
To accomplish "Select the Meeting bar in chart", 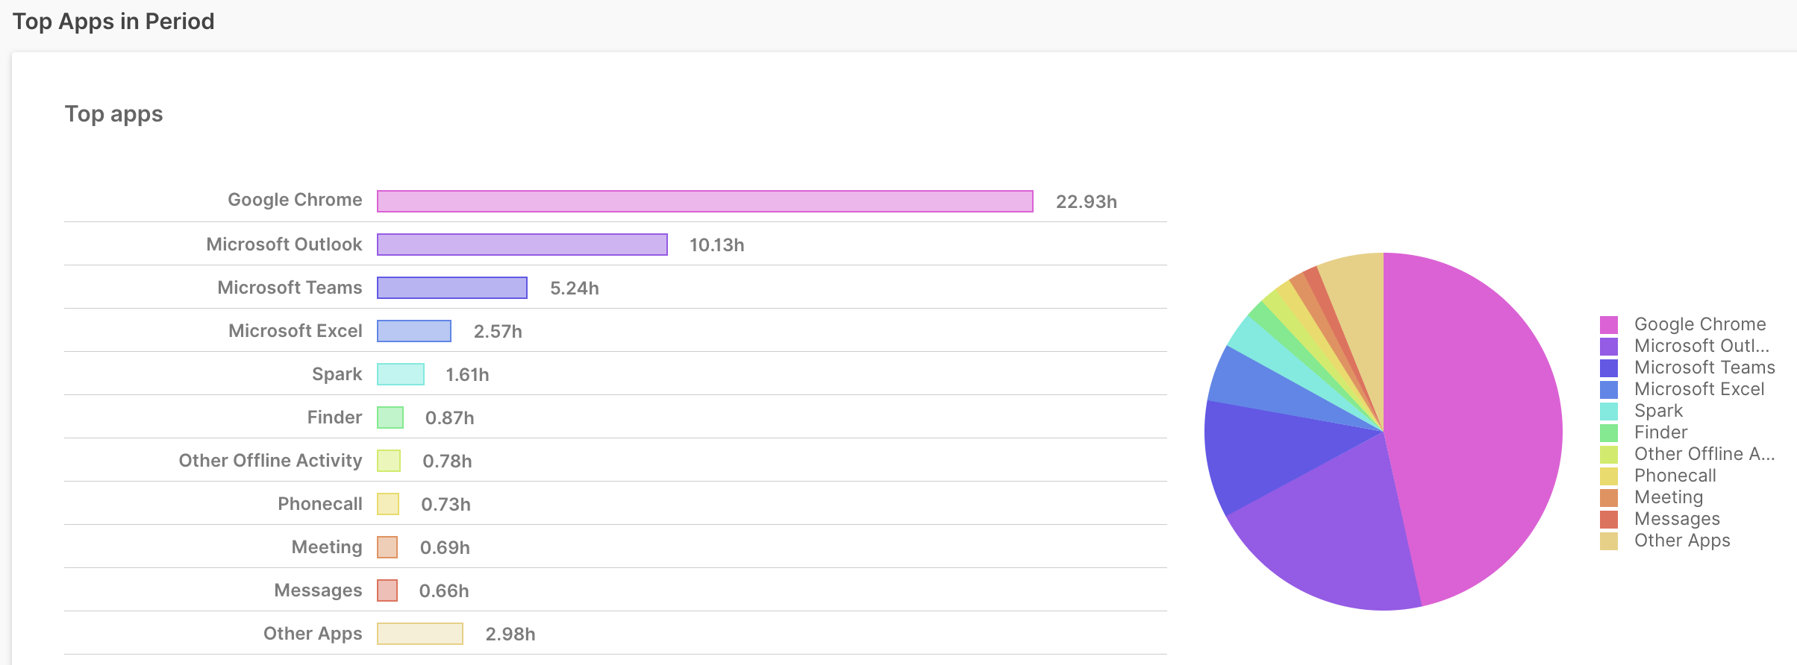I will (387, 547).
